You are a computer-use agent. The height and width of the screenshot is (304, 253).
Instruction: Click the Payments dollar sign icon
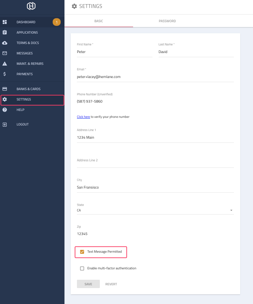pos(5,74)
